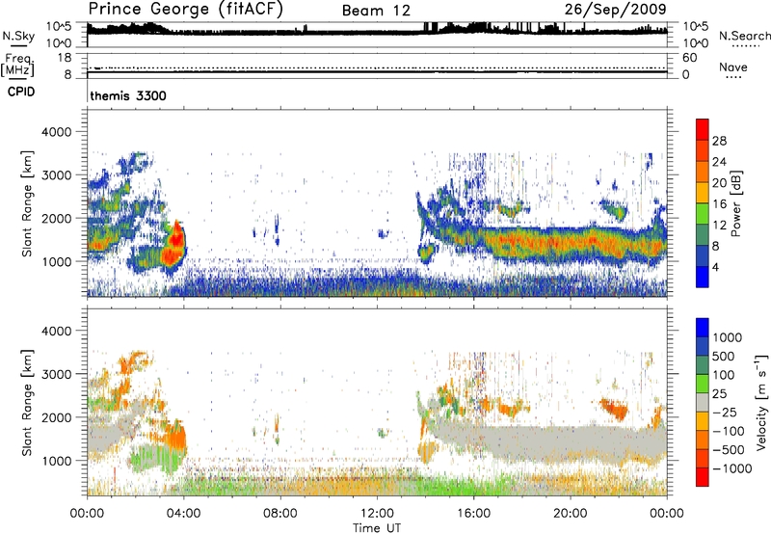The width and height of the screenshot is (771, 534).
Task: Click the 'Beam 12' label
Action: [376, 11]
